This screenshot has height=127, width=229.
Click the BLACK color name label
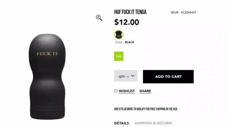pos(129,42)
